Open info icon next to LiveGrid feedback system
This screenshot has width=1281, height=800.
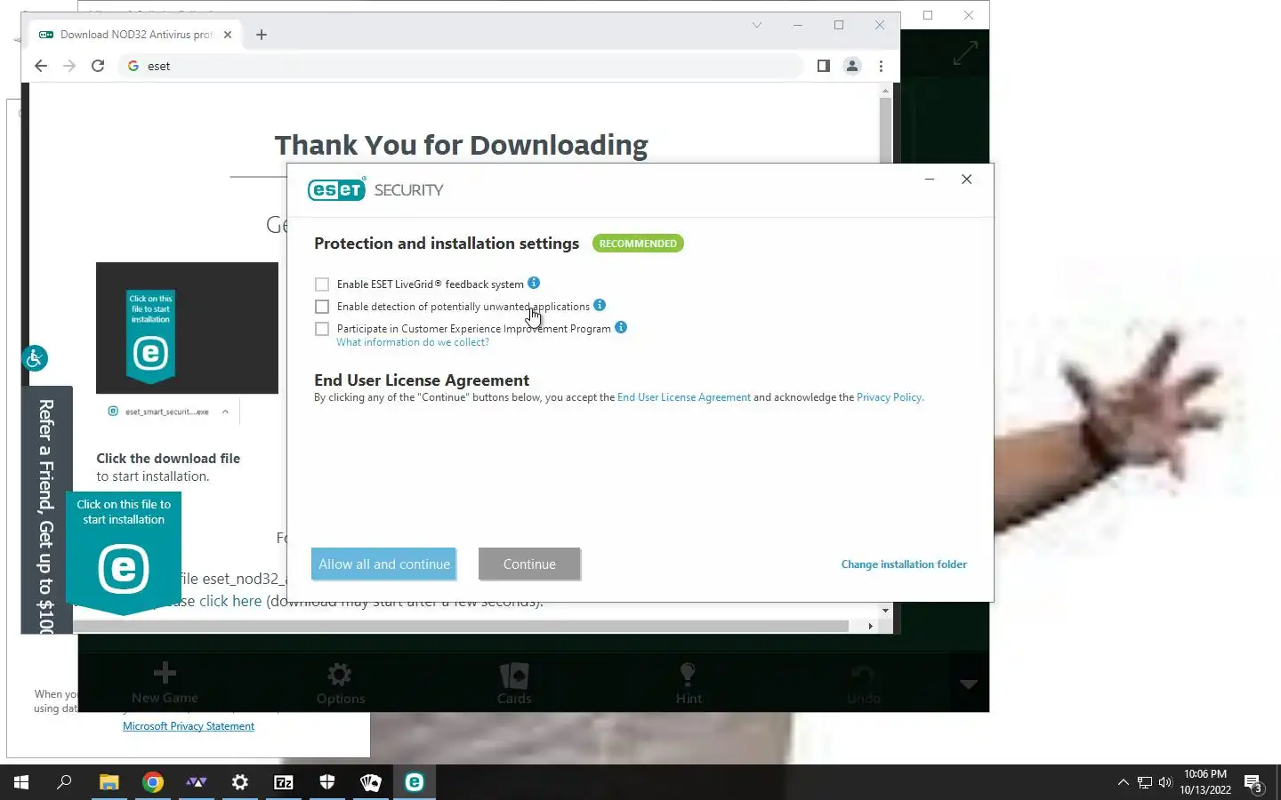point(534,283)
